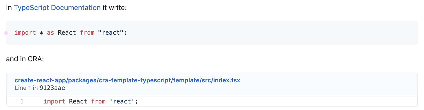This screenshot has width=424, height=110.
Task: Open the TypeScript Documentation link
Action: click(57, 8)
